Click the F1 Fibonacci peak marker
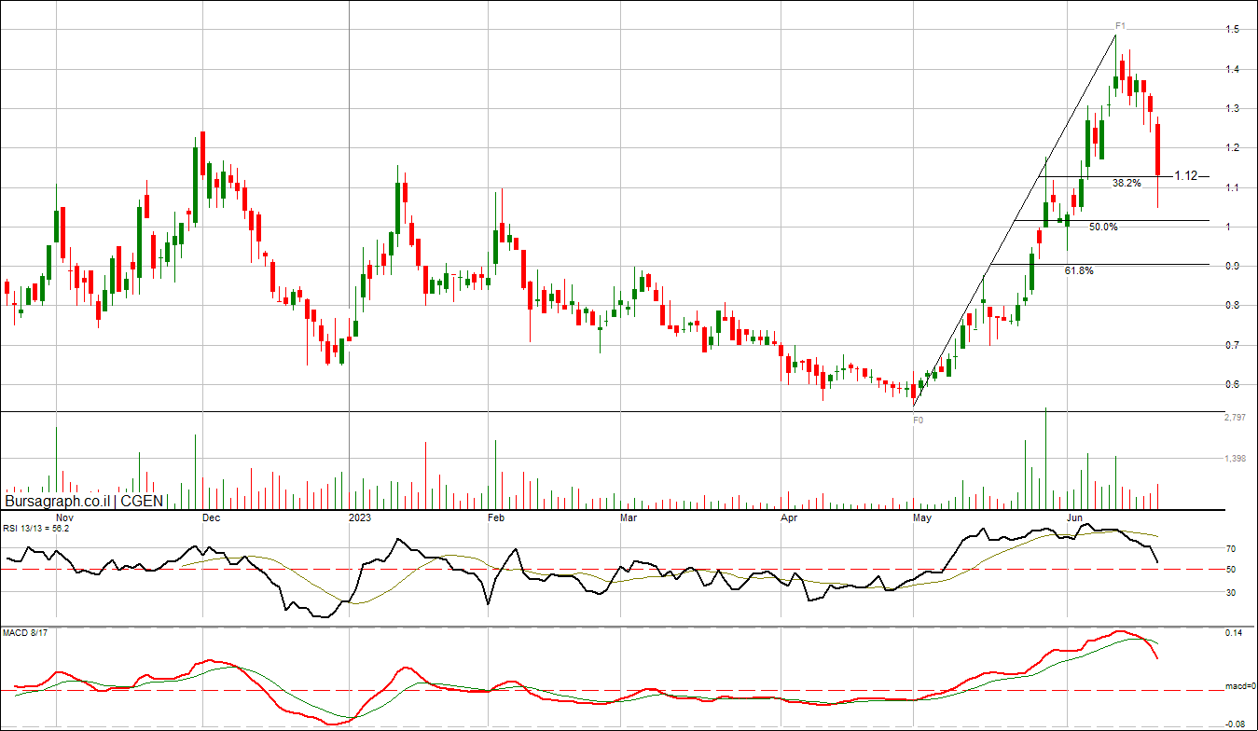Viewport: 1258px width, 731px height. [x=1121, y=25]
